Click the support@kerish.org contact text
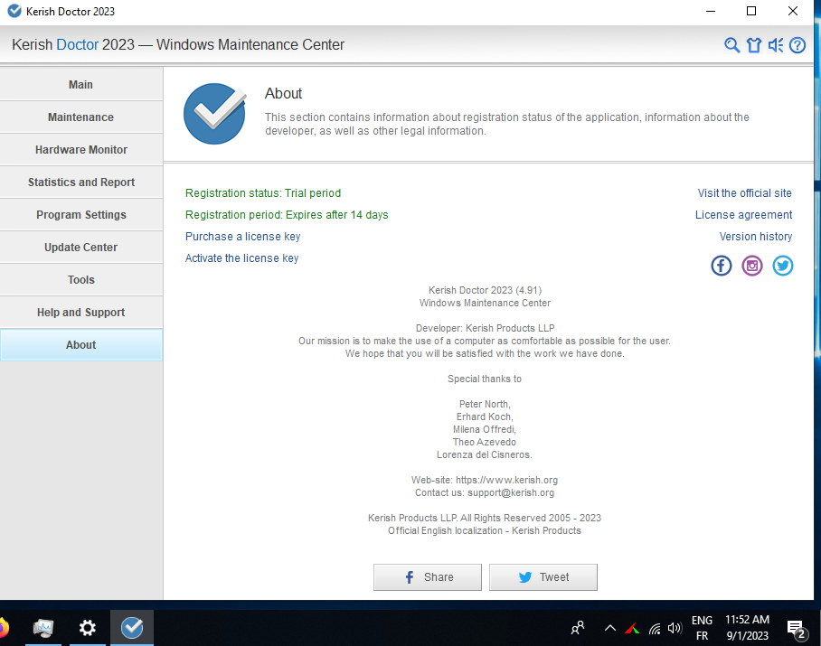The width and height of the screenshot is (821, 646). point(511,492)
